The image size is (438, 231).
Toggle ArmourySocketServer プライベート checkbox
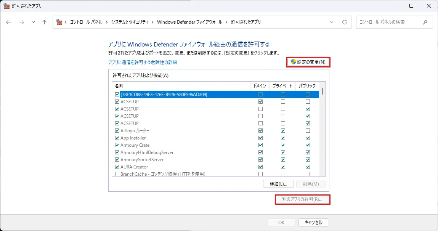tap(283, 160)
